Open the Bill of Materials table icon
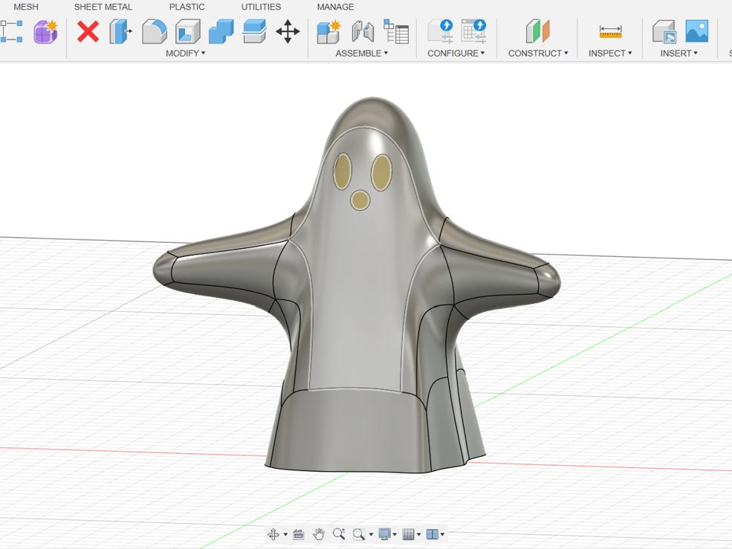Viewport: 732px width, 549px height. (396, 32)
